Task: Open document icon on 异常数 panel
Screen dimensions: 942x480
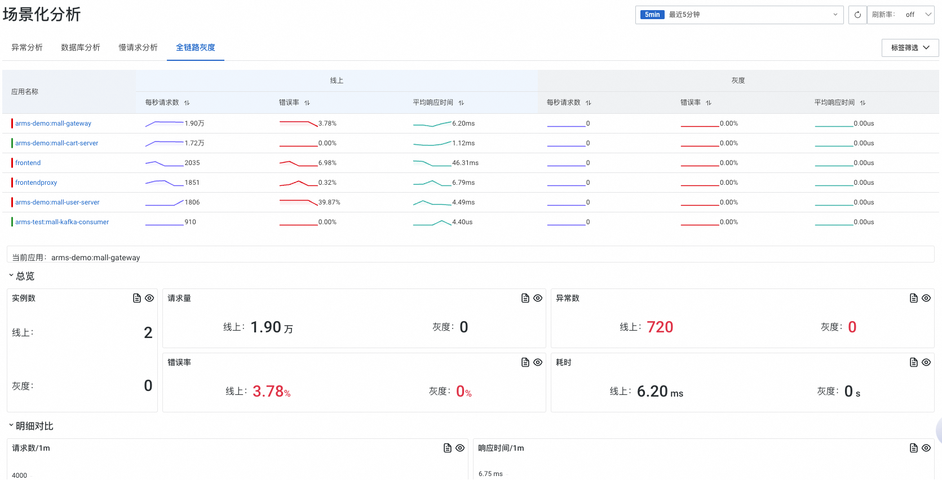Action: 914,298
